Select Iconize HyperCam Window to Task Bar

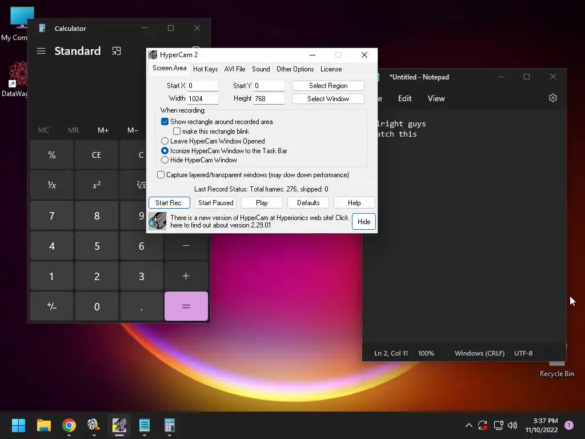point(165,151)
